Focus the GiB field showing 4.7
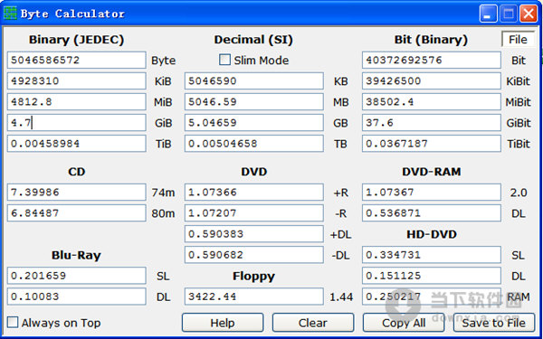This screenshot has height=339, width=543. (x=77, y=122)
